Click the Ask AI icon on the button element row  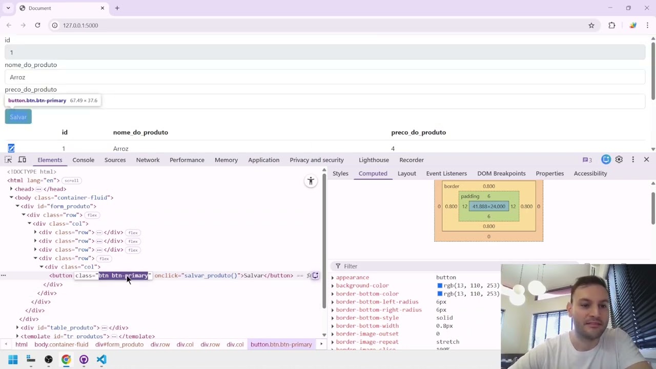click(315, 276)
